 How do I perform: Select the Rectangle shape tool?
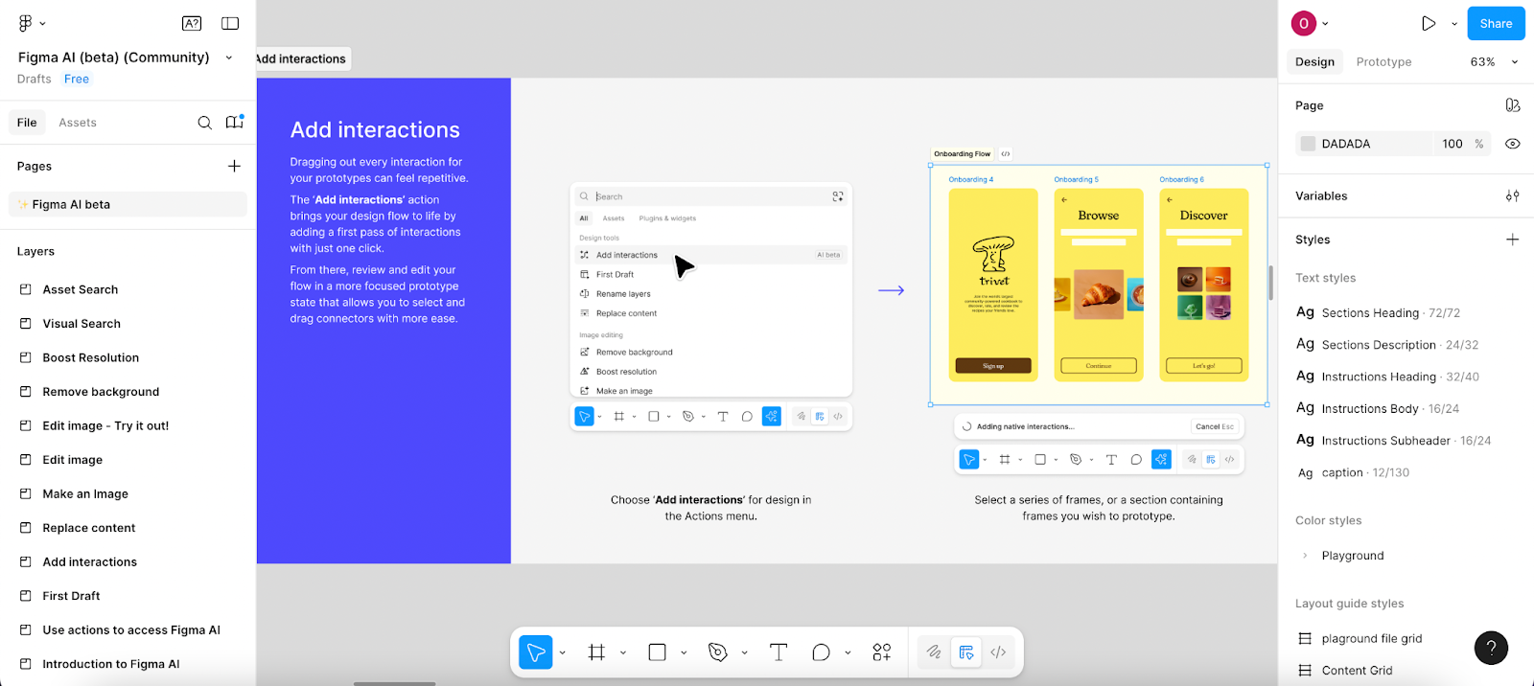[x=657, y=652]
